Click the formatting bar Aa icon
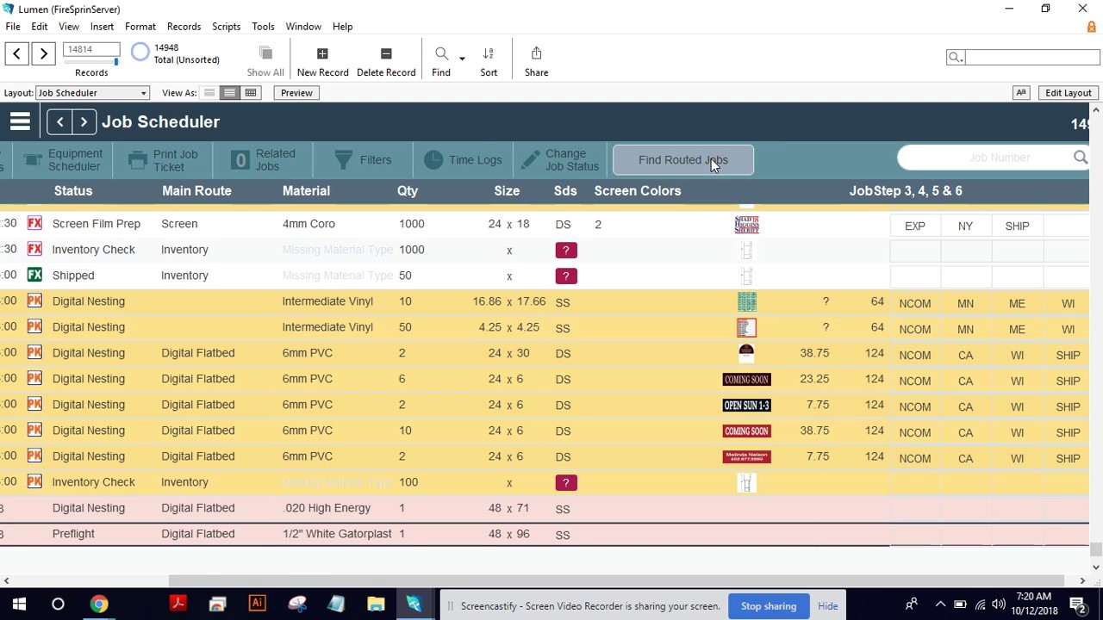The width and height of the screenshot is (1103, 620). (1021, 93)
